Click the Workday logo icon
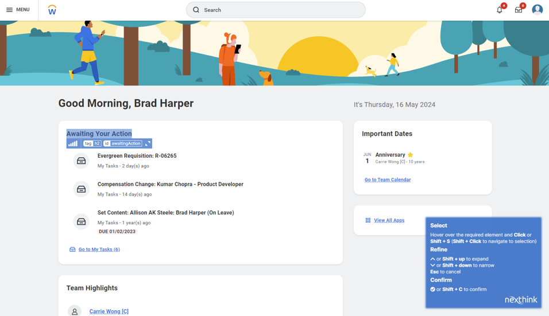The width and height of the screenshot is (549, 316). point(52,10)
